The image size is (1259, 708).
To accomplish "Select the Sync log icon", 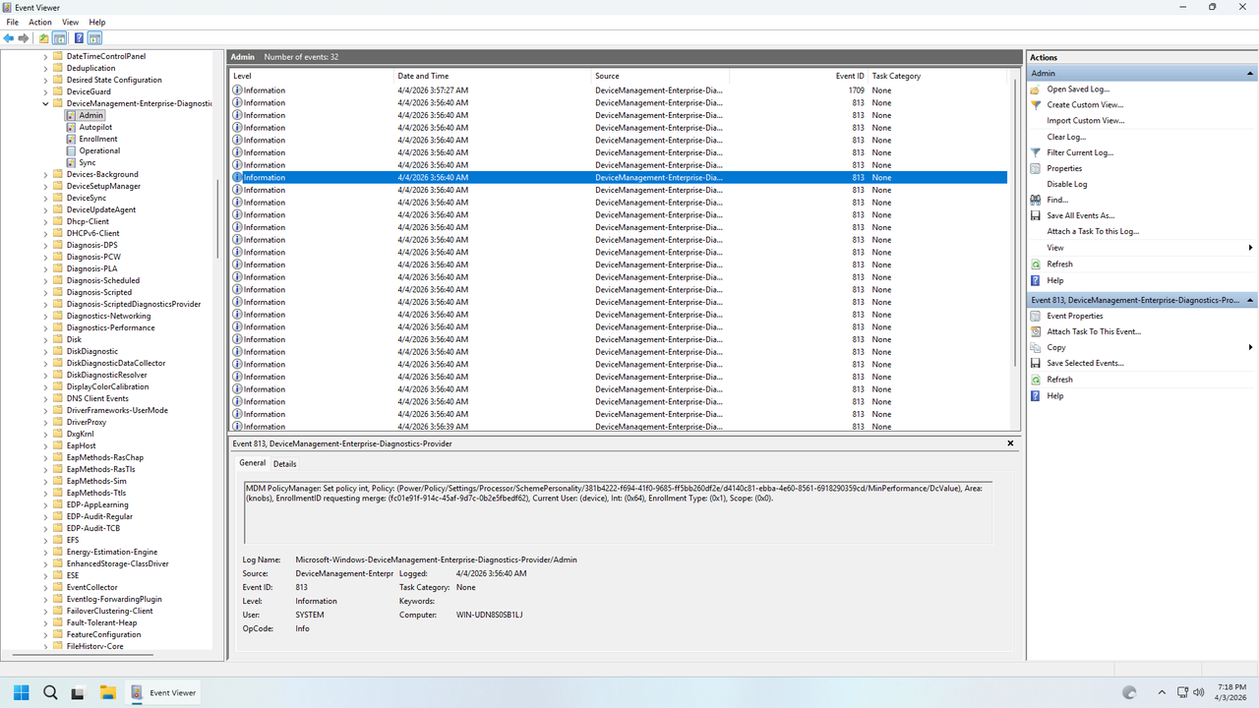I will click(71, 162).
